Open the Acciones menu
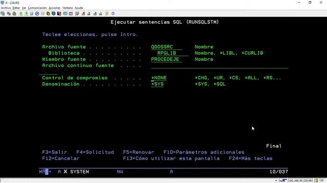 click(x=55, y=8)
